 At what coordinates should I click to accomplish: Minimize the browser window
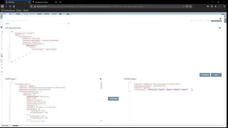[213, 2]
